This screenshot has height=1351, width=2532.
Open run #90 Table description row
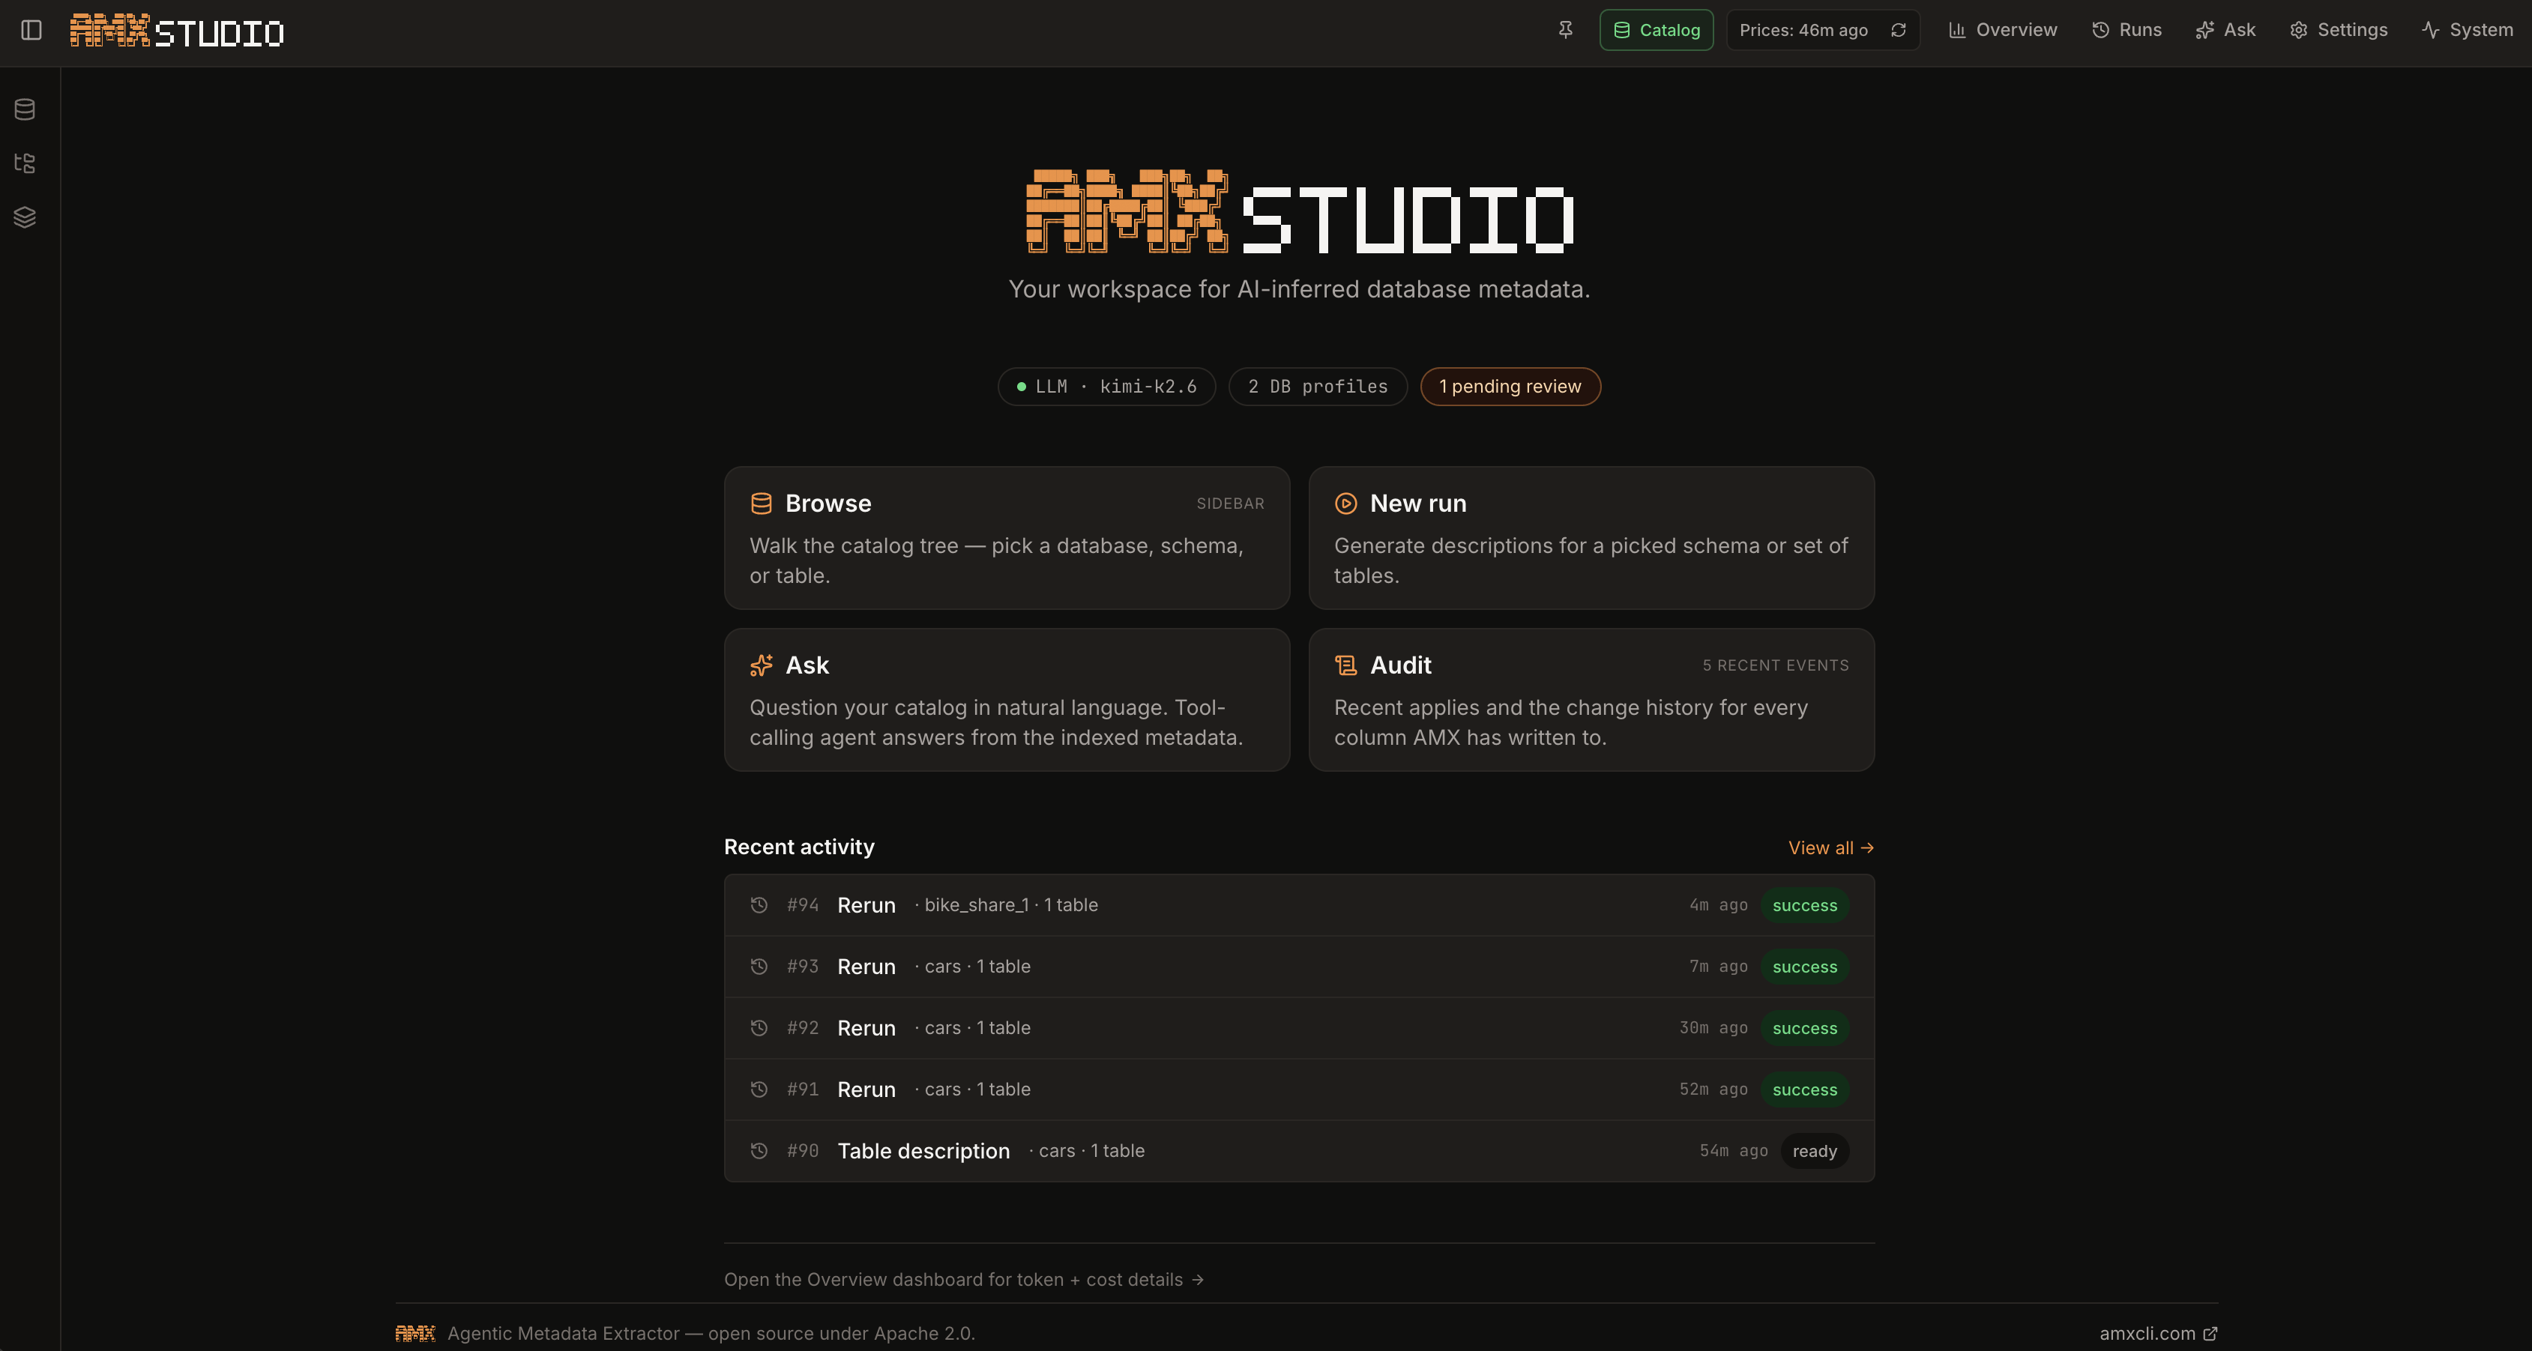pyautogui.click(x=1300, y=1151)
